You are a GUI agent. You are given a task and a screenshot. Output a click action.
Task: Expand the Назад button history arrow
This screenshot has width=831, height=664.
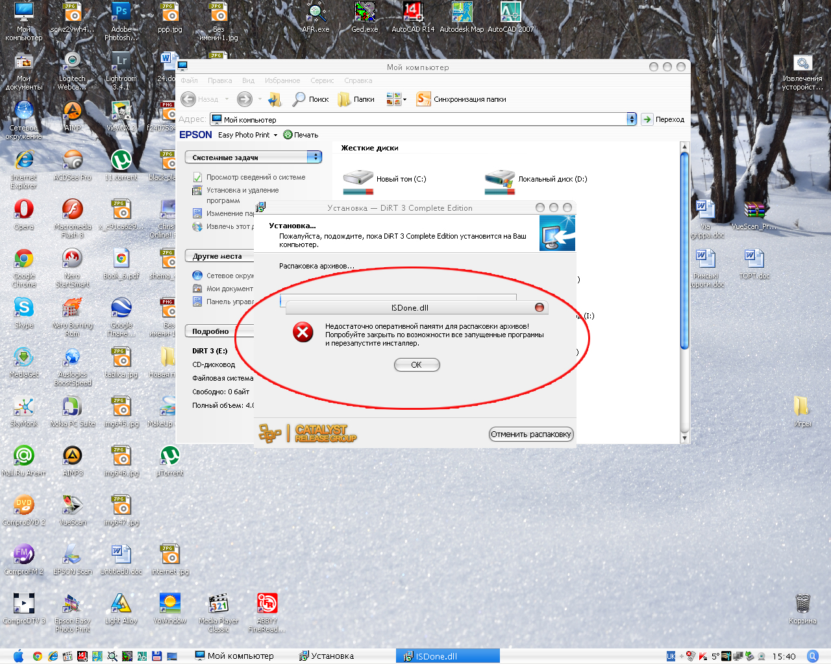pos(227,99)
